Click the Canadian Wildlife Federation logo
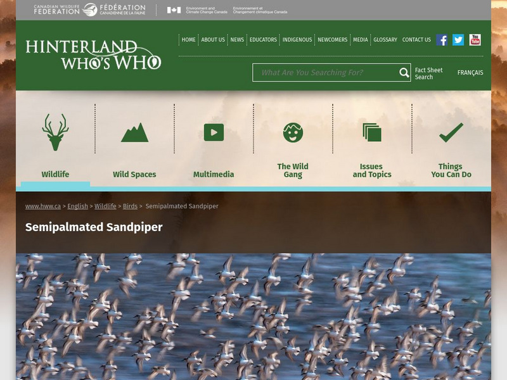Screen dimensions: 507x380 click(x=89, y=10)
